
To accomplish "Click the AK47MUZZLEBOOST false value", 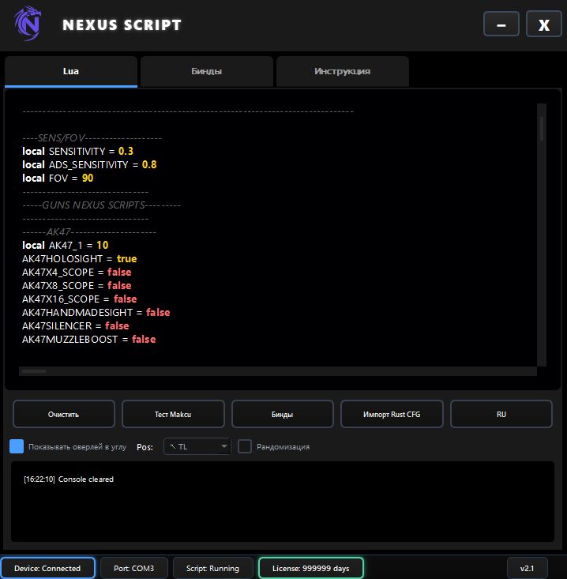I will (144, 340).
